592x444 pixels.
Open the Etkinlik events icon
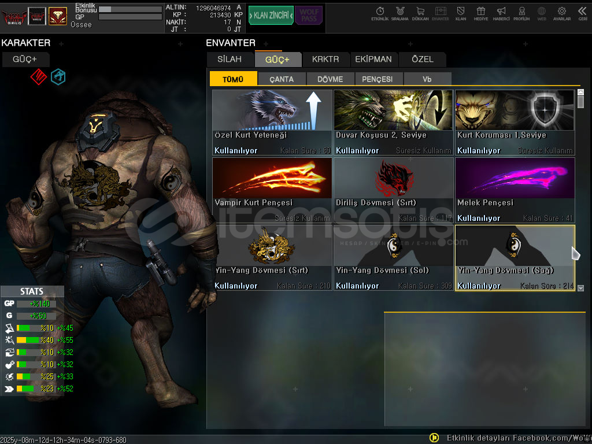(380, 13)
